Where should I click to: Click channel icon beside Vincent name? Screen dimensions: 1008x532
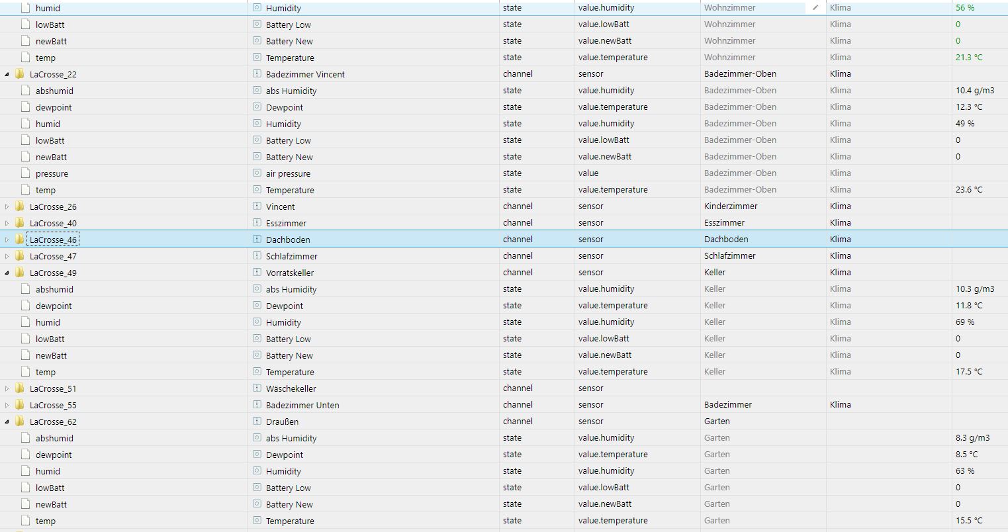(257, 206)
